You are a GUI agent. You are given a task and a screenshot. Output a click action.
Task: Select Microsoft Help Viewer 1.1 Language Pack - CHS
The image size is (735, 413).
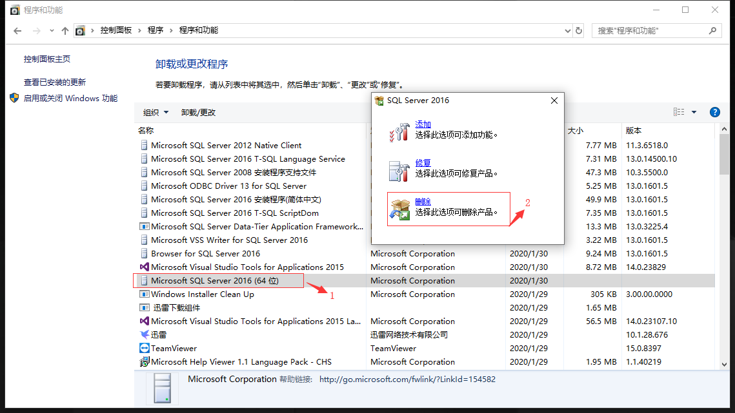pyautogui.click(x=241, y=362)
